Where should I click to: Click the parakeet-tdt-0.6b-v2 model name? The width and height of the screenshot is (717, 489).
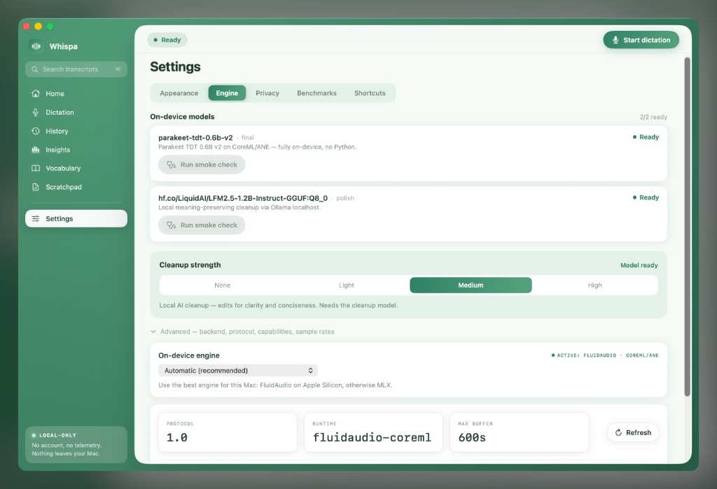(x=195, y=138)
